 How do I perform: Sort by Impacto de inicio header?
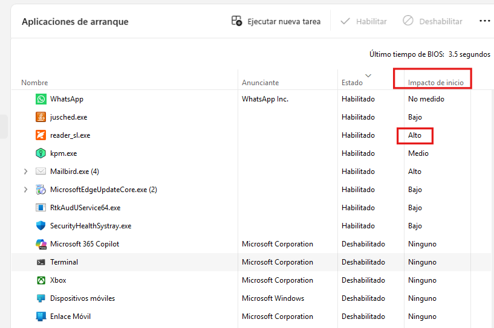coord(436,83)
